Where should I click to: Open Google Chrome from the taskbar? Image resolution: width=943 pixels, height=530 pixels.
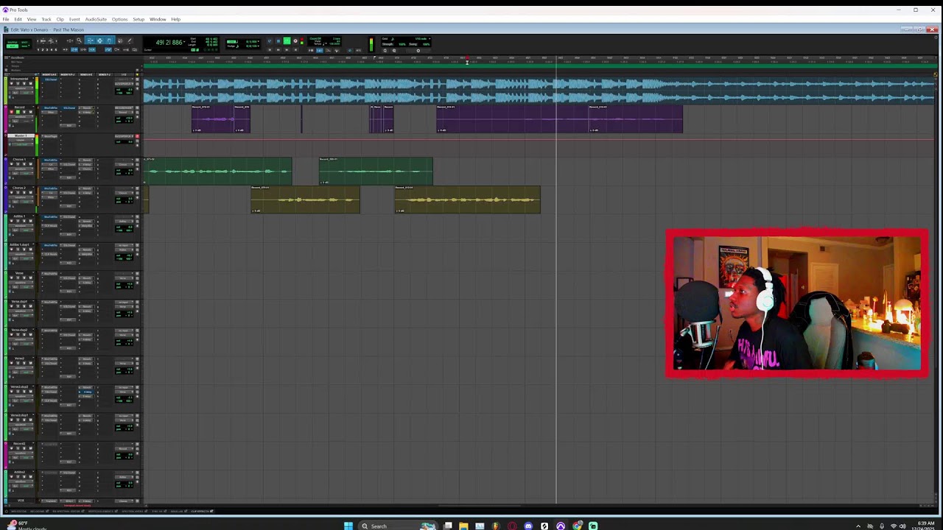pyautogui.click(x=577, y=526)
